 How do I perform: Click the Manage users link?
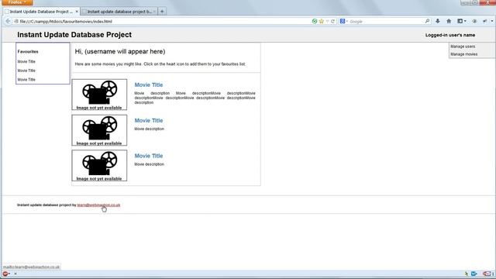463,46
